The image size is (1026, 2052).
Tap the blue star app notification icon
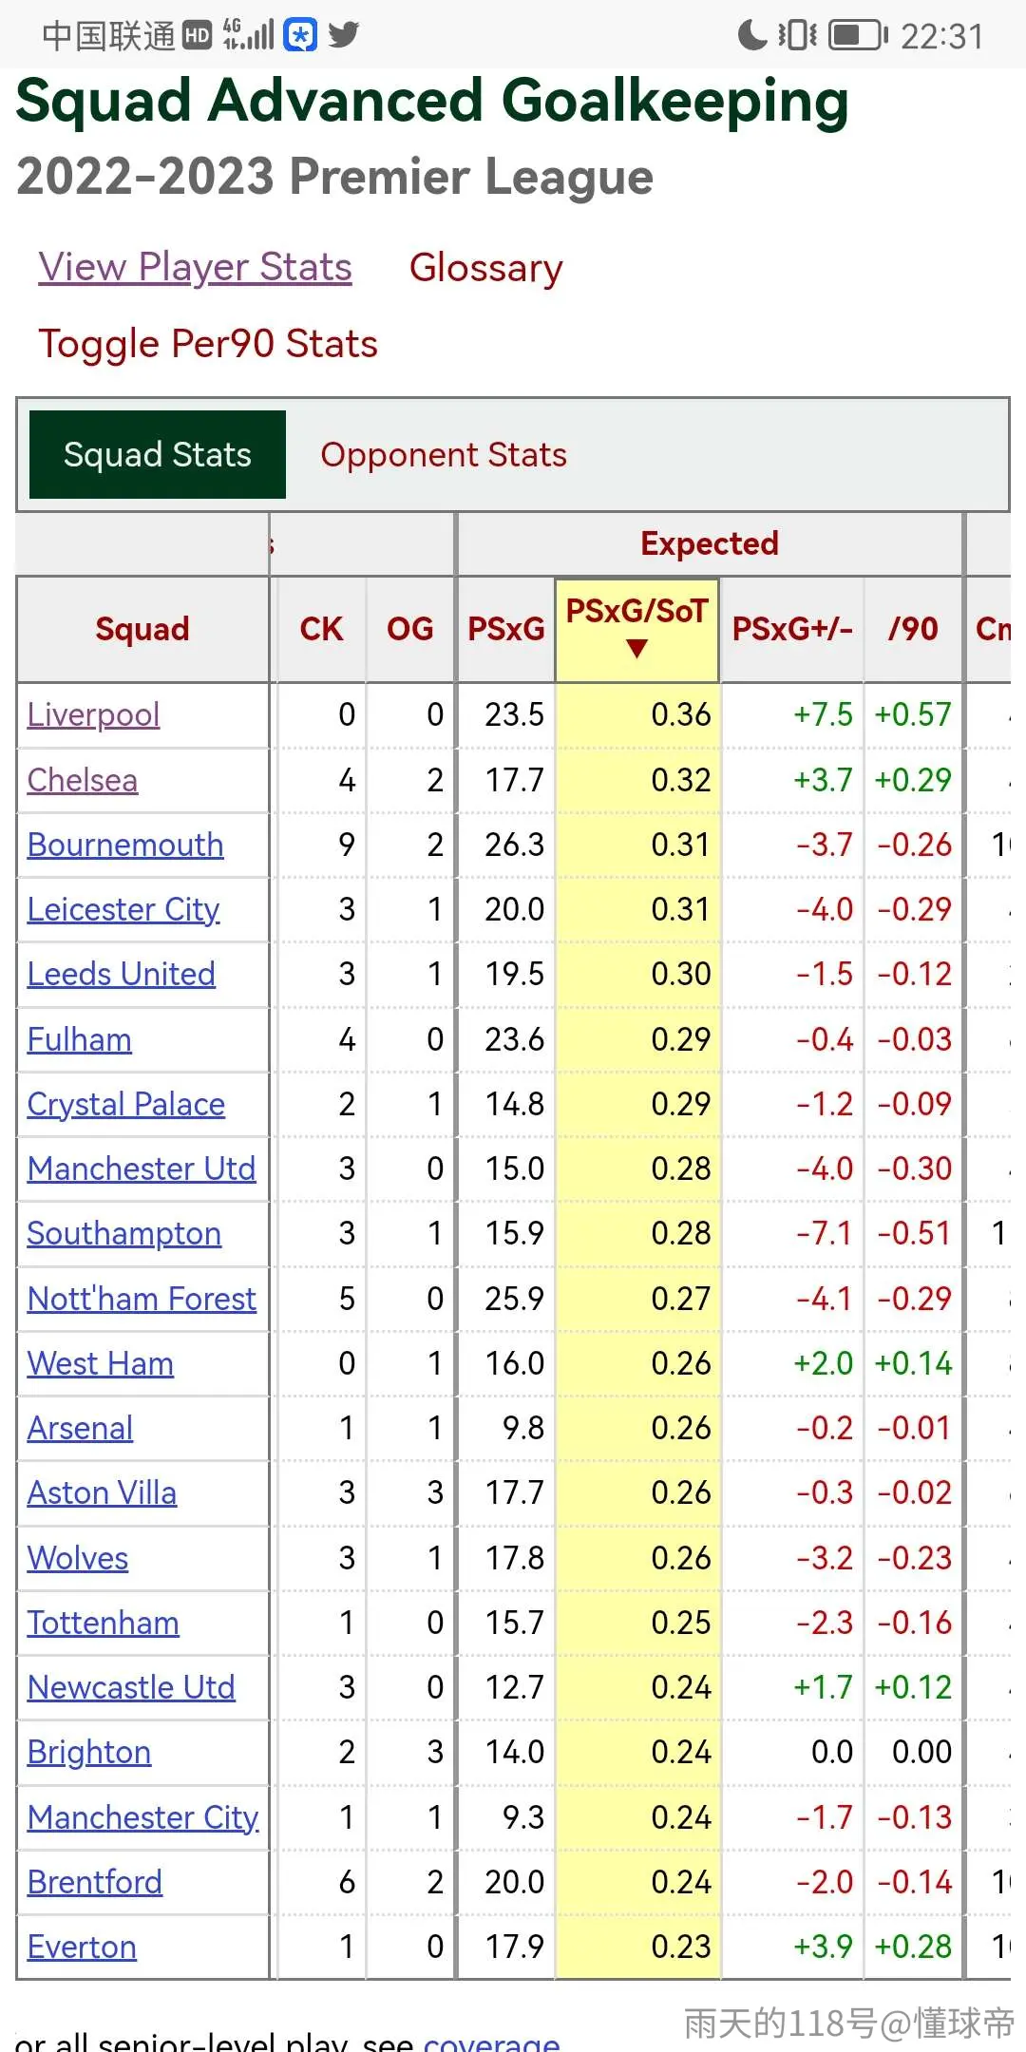[x=300, y=35]
